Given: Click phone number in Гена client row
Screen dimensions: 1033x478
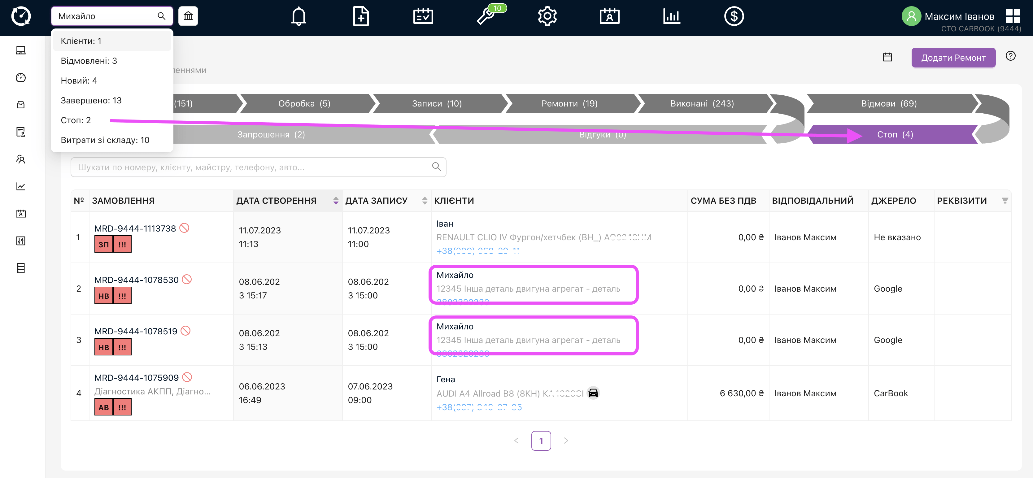Looking at the screenshot, I should 479,407.
